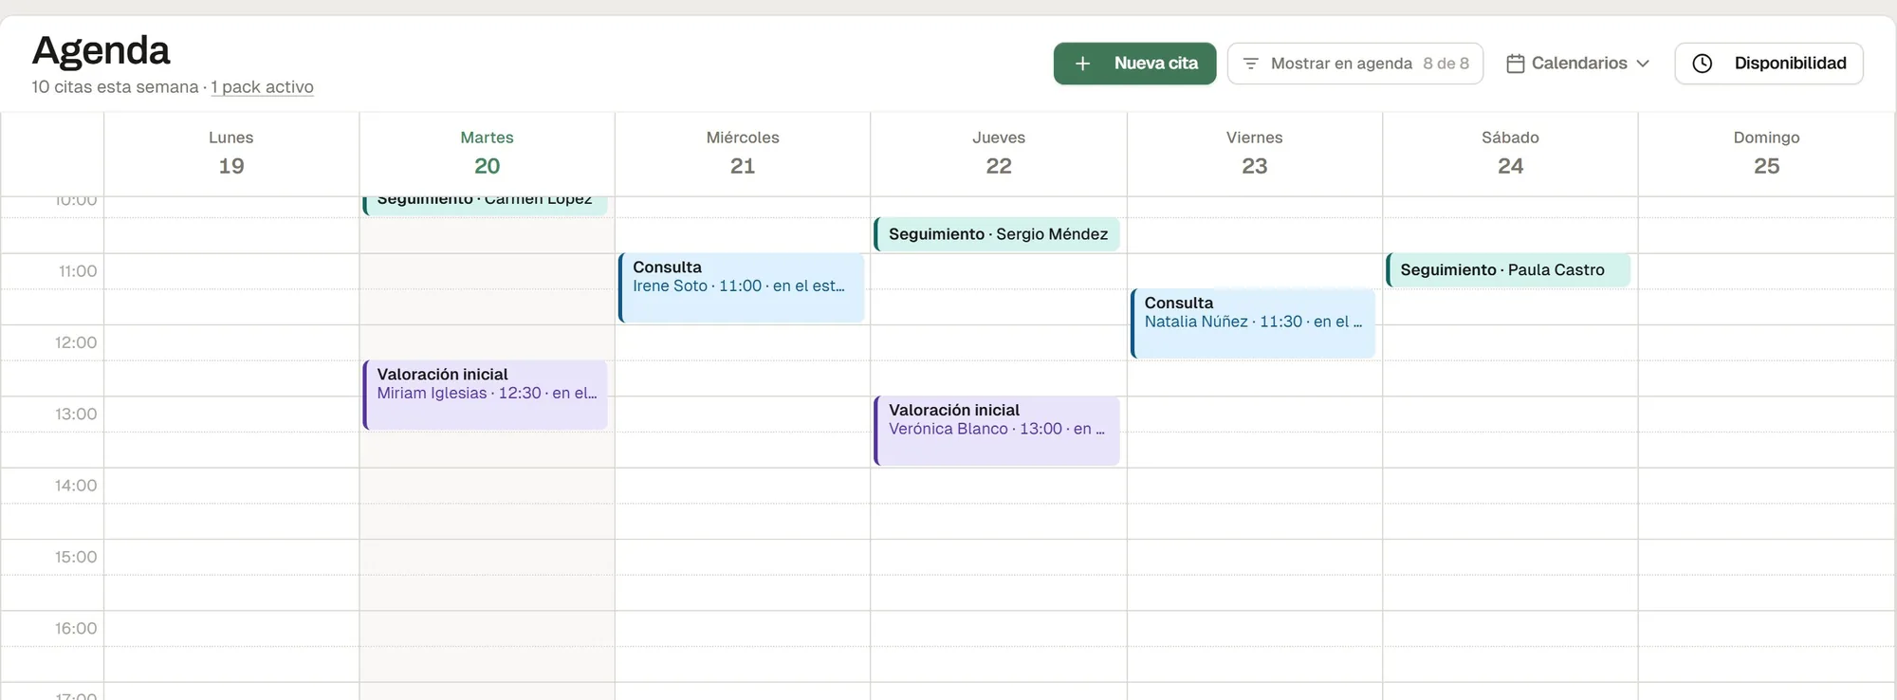This screenshot has width=1897, height=700.
Task: Create a new appointment with Nueva cita
Action: [x=1134, y=64]
